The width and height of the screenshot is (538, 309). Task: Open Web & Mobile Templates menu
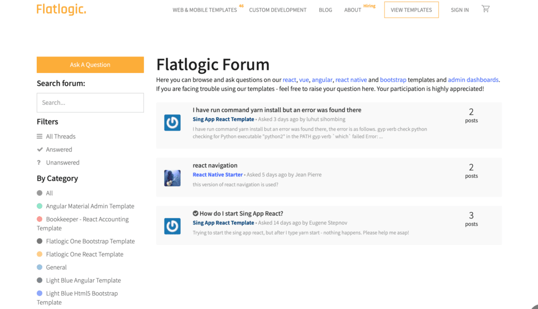[x=204, y=10]
